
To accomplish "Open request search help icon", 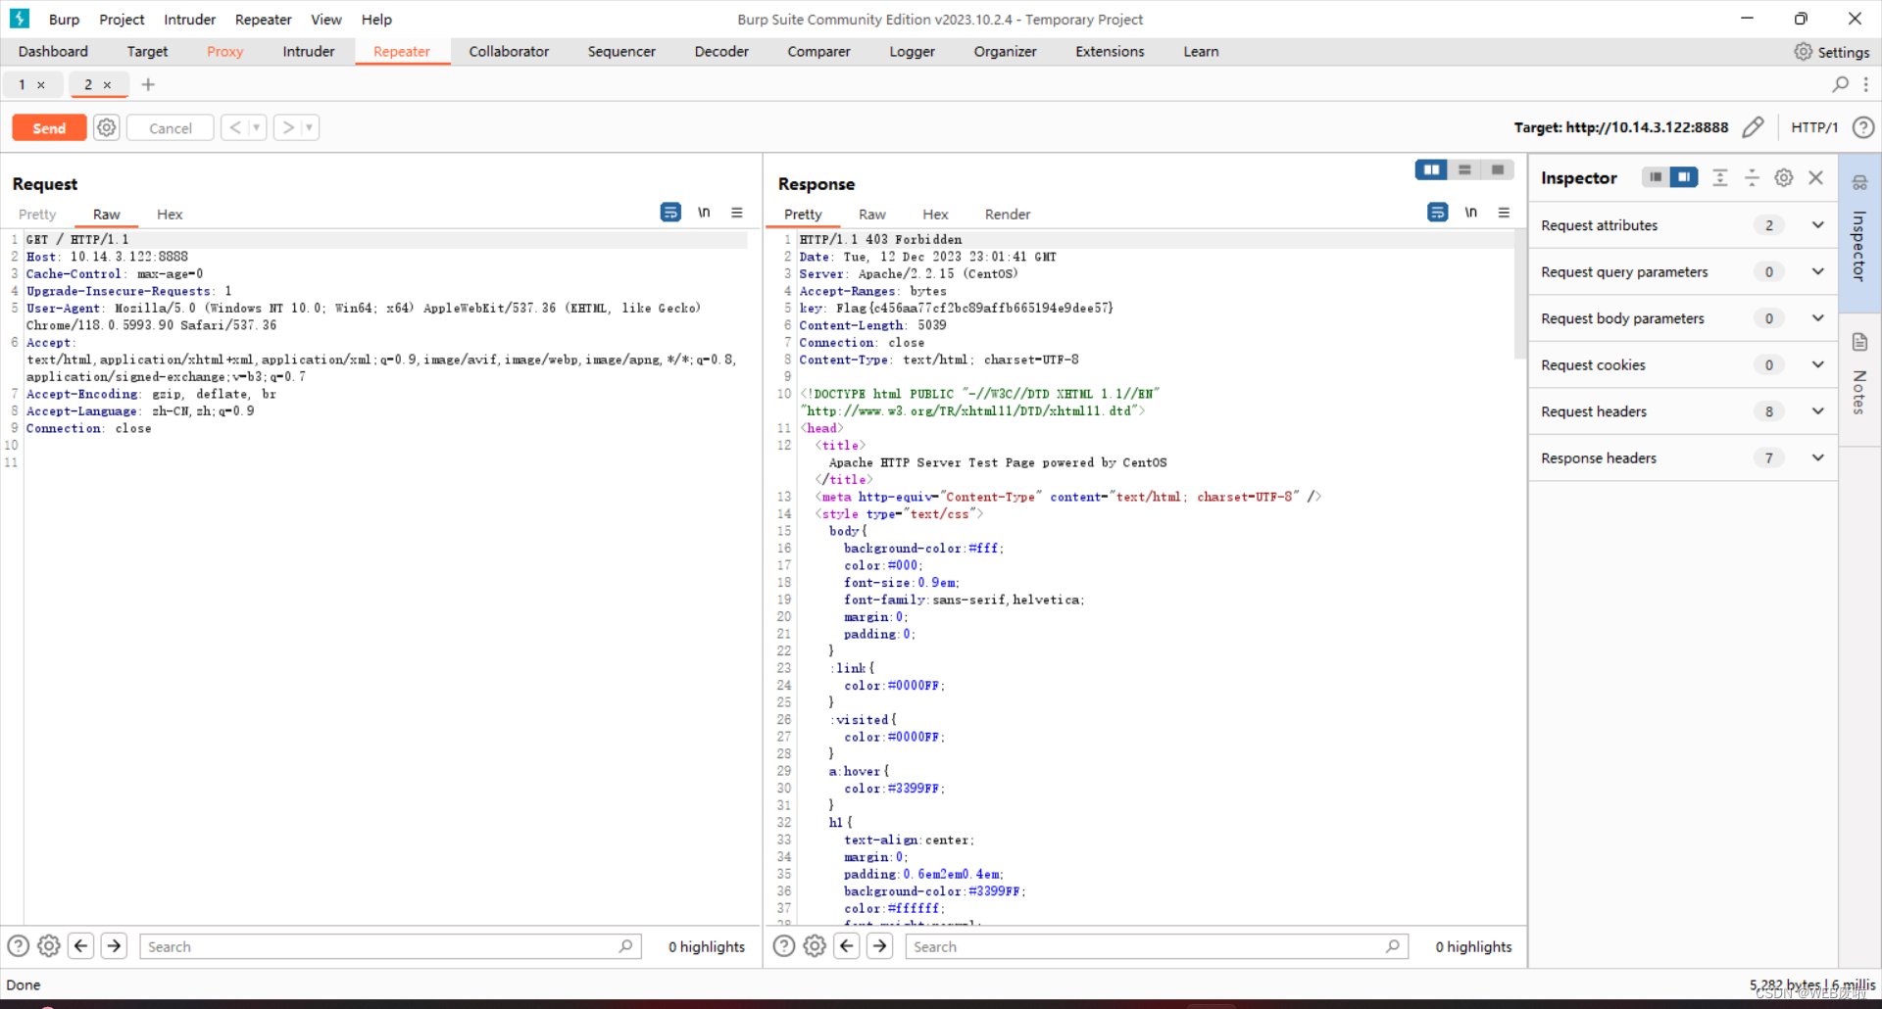I will pos(18,946).
